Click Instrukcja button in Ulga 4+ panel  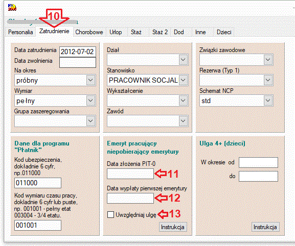pyautogui.click(x=265, y=227)
